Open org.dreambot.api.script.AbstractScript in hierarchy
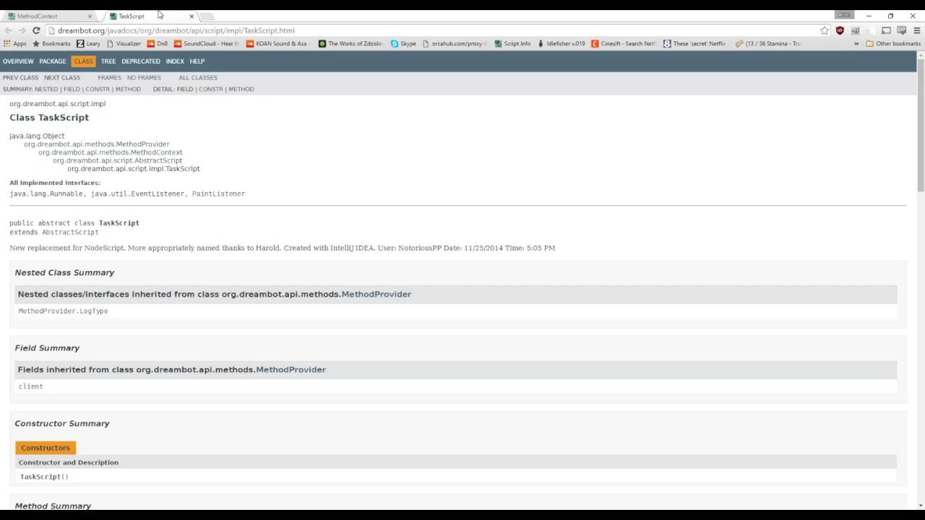The image size is (925, 520). tap(118, 160)
